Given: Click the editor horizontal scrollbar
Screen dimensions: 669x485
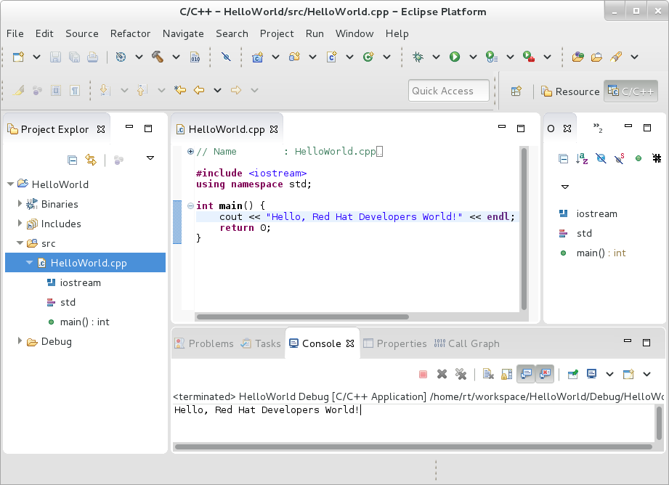Looking at the screenshot, I should click(x=302, y=317).
